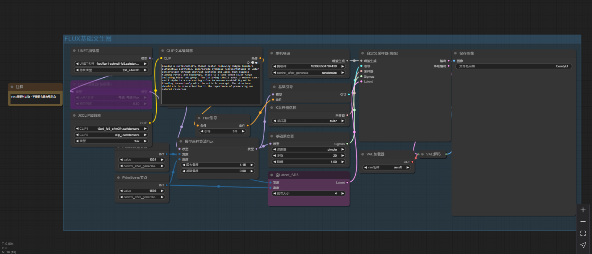Collapse the 保存图像 node via its title dot
The image size is (592, 254).
click(x=455, y=53)
